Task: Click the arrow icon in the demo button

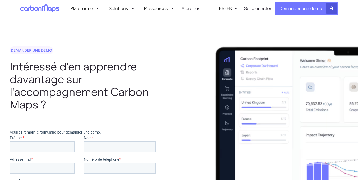Action: 331,8
